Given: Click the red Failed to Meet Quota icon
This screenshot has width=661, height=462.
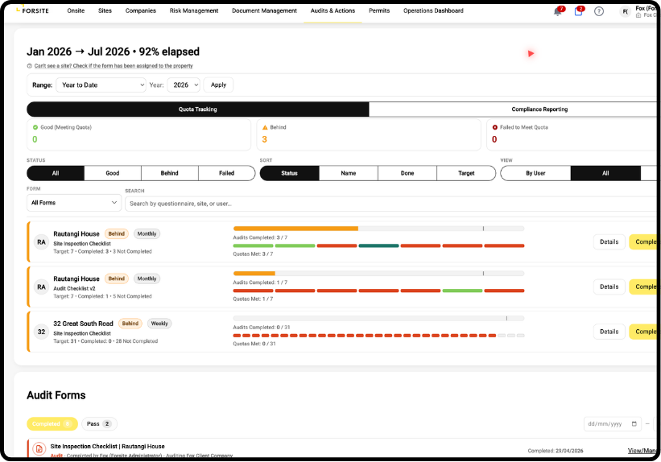Looking at the screenshot, I should coord(495,127).
